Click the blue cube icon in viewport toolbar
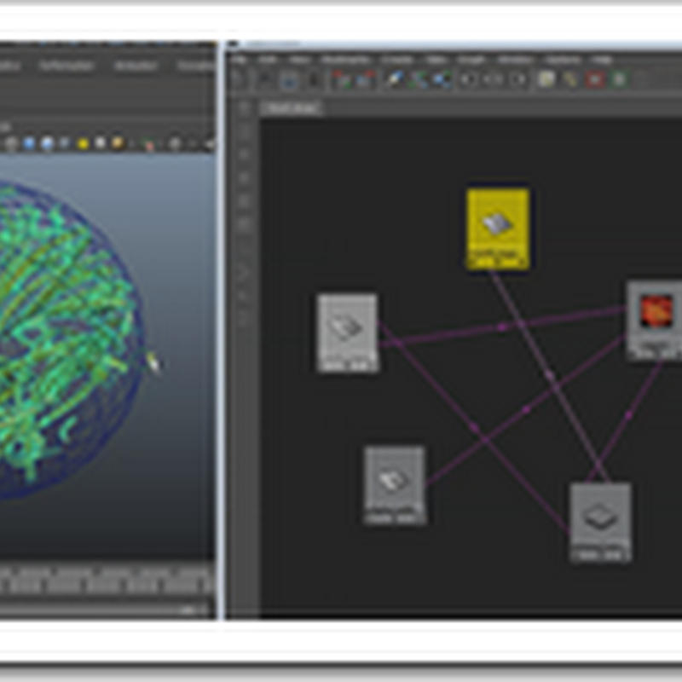 pos(29,143)
